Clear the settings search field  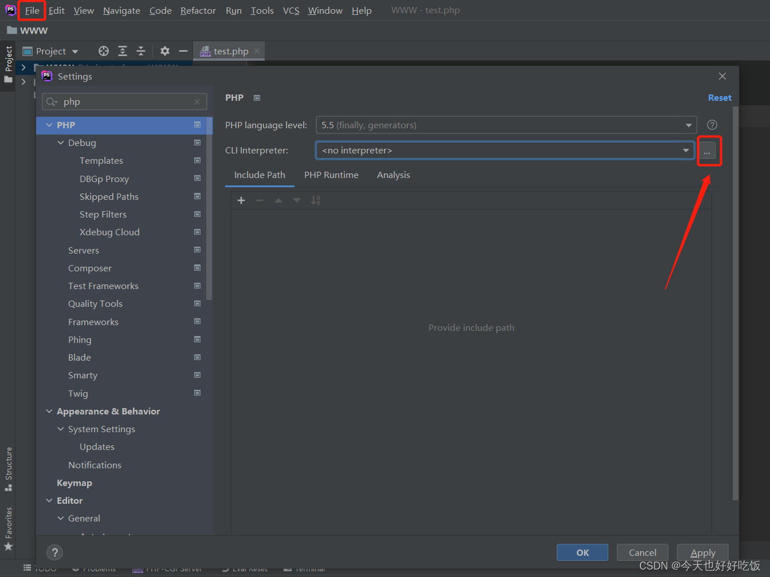pyautogui.click(x=197, y=102)
